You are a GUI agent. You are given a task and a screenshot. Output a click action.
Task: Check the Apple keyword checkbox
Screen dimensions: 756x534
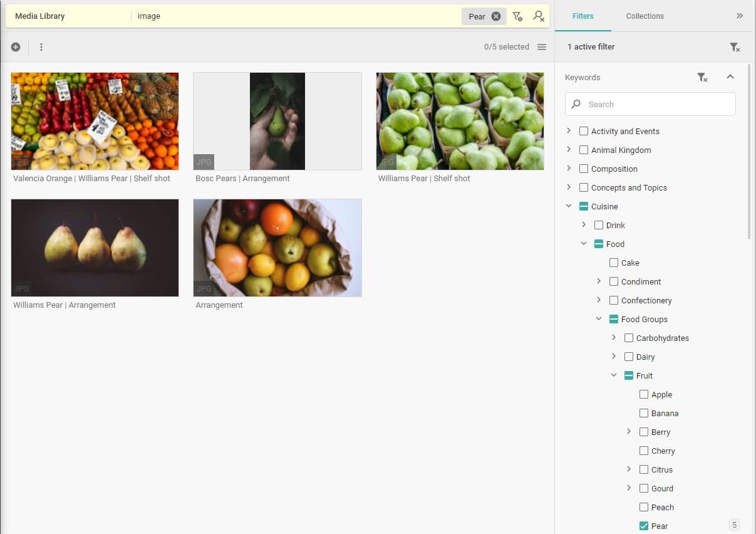[644, 394]
